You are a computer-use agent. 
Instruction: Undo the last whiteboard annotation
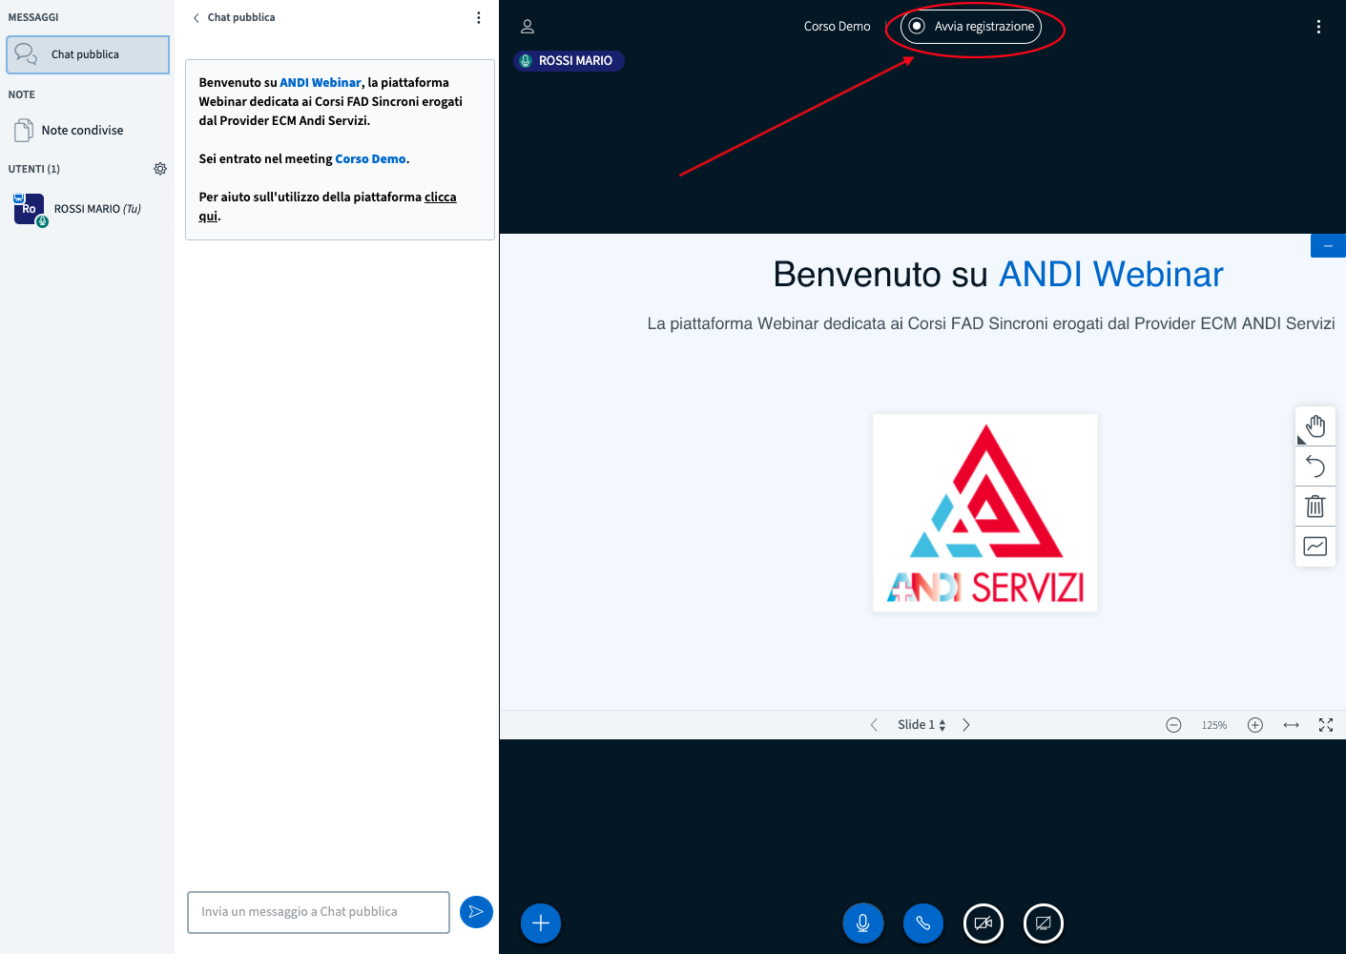[x=1315, y=467]
